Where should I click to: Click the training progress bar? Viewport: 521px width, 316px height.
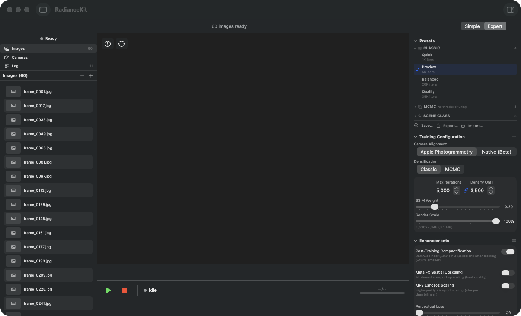[382, 293]
